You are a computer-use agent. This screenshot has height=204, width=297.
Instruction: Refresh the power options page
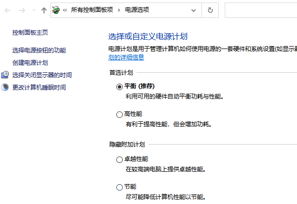tap(210, 10)
